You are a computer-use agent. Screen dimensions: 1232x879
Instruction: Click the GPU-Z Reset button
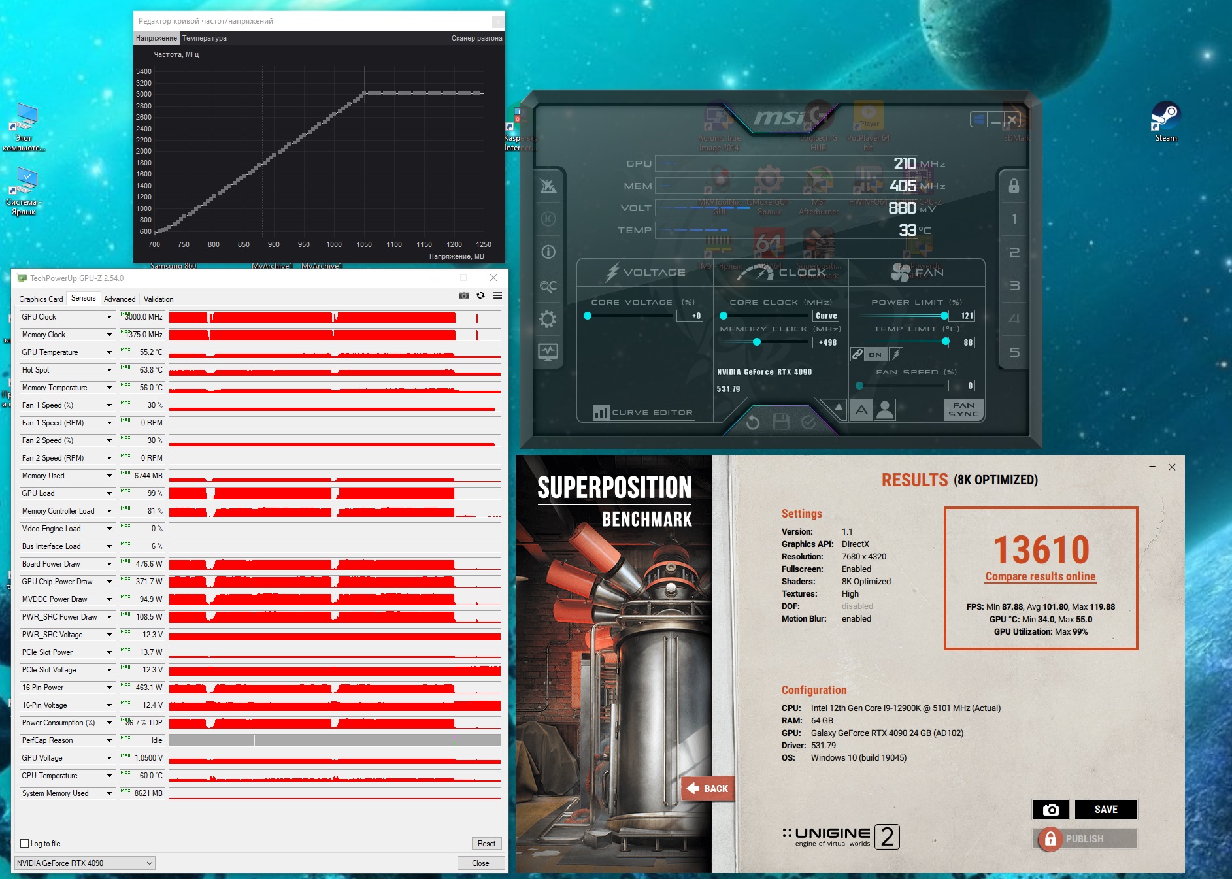(x=486, y=844)
